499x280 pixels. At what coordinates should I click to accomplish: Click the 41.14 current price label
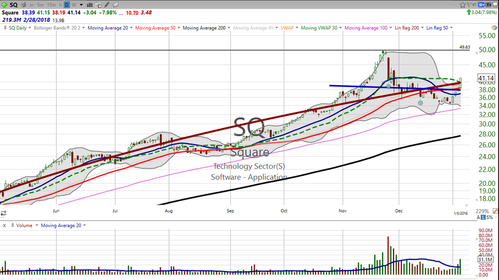(x=486, y=78)
